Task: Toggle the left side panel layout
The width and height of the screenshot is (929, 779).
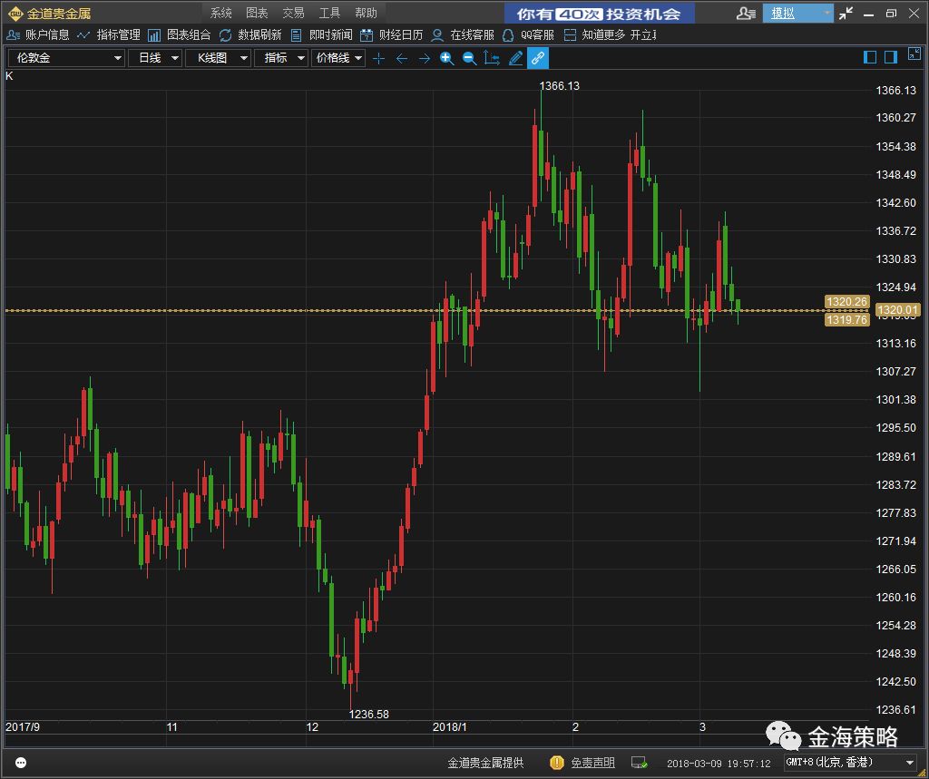Action: [870, 57]
